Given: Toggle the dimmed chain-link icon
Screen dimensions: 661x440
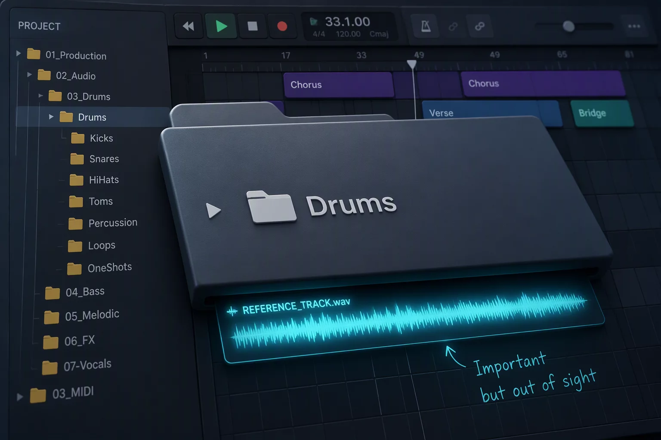Looking at the screenshot, I should point(453,27).
